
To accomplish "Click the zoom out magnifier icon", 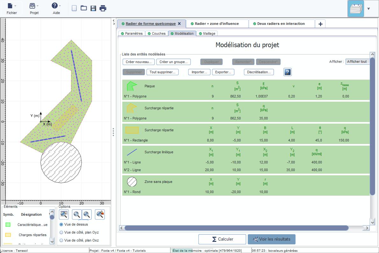I will (x=87, y=214).
